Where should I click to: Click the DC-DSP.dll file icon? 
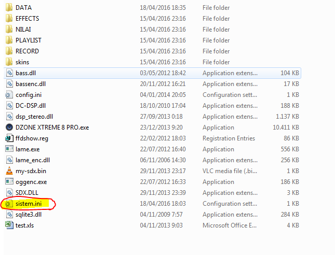[9, 106]
